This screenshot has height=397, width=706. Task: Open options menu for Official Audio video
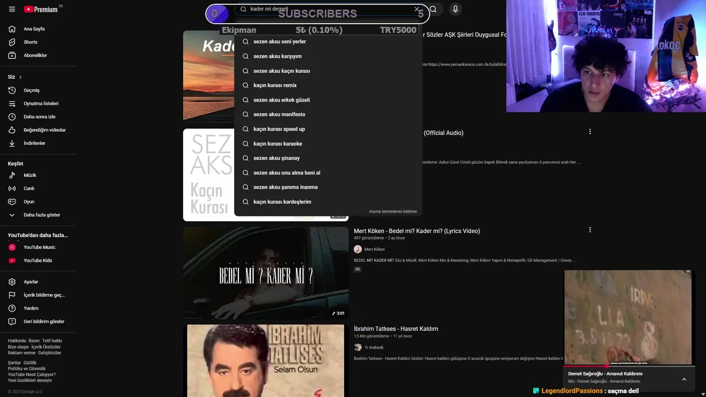590,132
